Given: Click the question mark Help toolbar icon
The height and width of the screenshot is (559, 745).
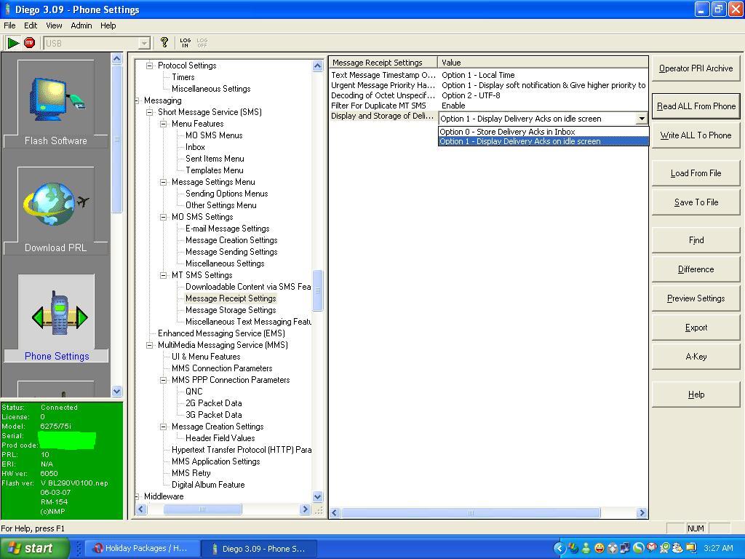Looking at the screenshot, I should click(x=164, y=43).
